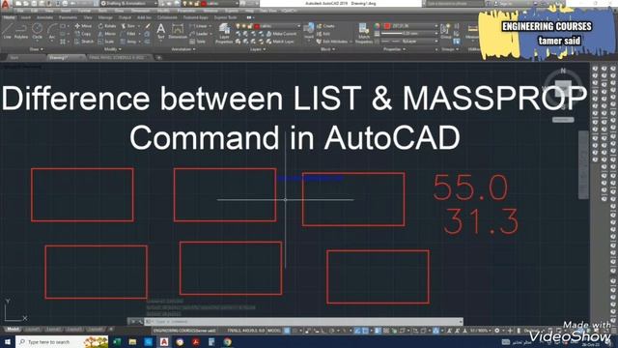Select the Circle tool

coord(37,31)
